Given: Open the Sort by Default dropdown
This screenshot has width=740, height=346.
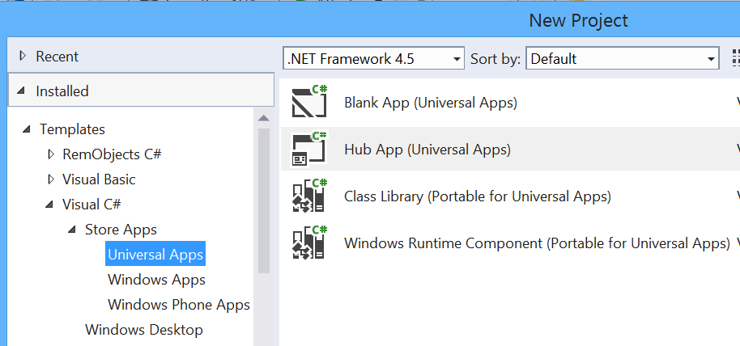Looking at the screenshot, I should pyautogui.click(x=622, y=58).
